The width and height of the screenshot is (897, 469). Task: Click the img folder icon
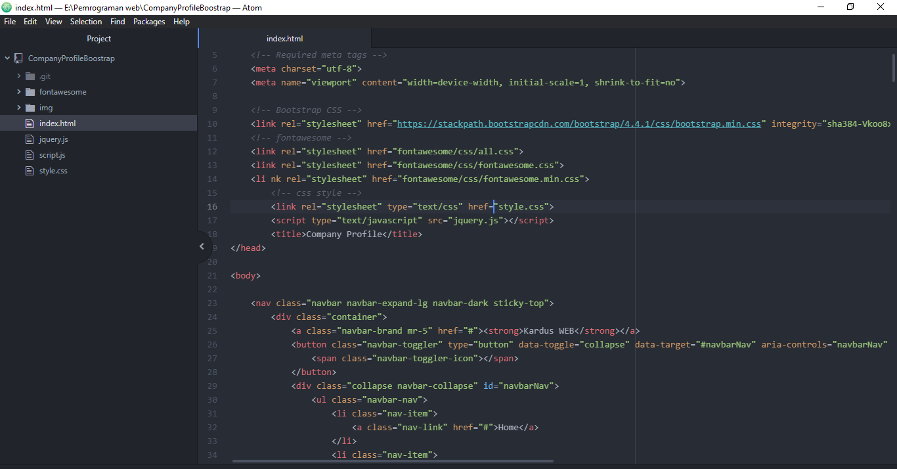point(30,107)
